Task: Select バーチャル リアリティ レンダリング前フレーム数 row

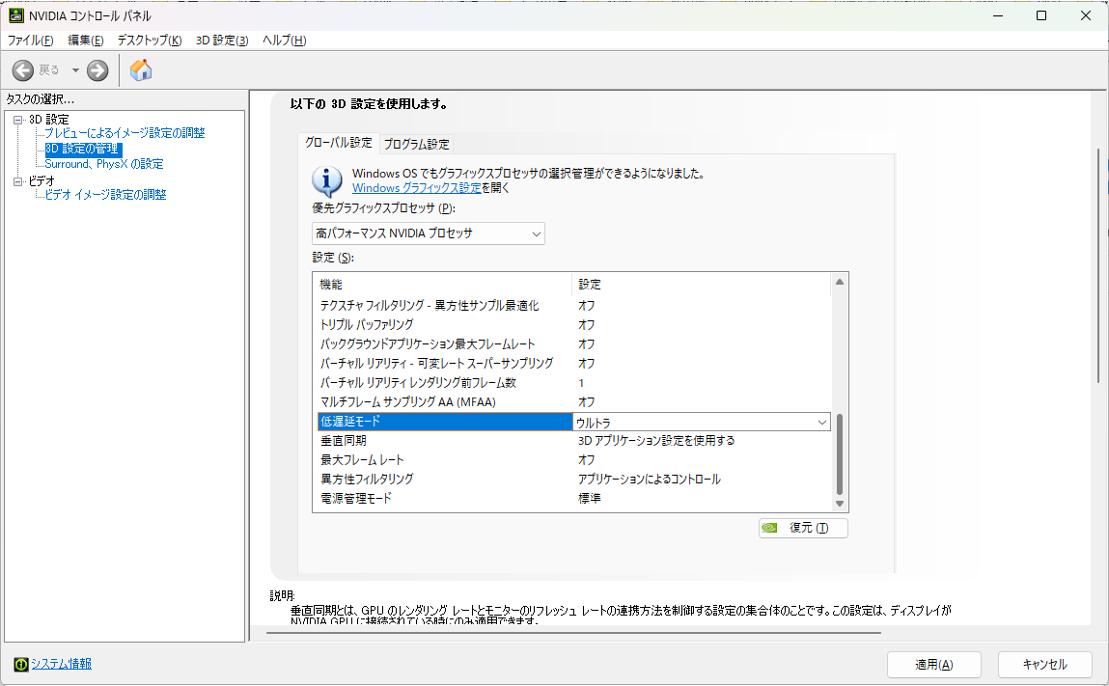Action: coord(573,383)
